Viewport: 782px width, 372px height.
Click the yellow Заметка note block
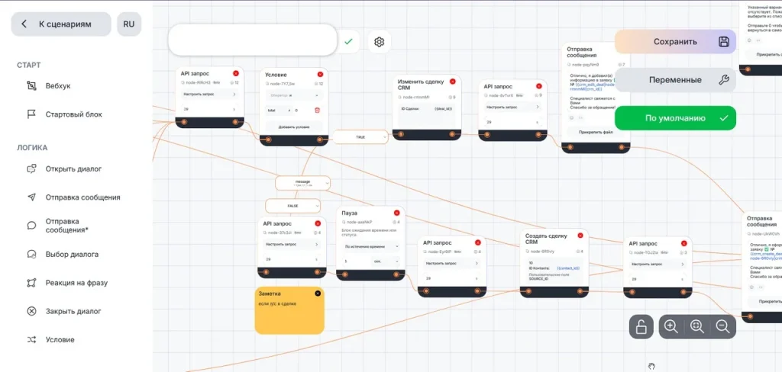[289, 314]
